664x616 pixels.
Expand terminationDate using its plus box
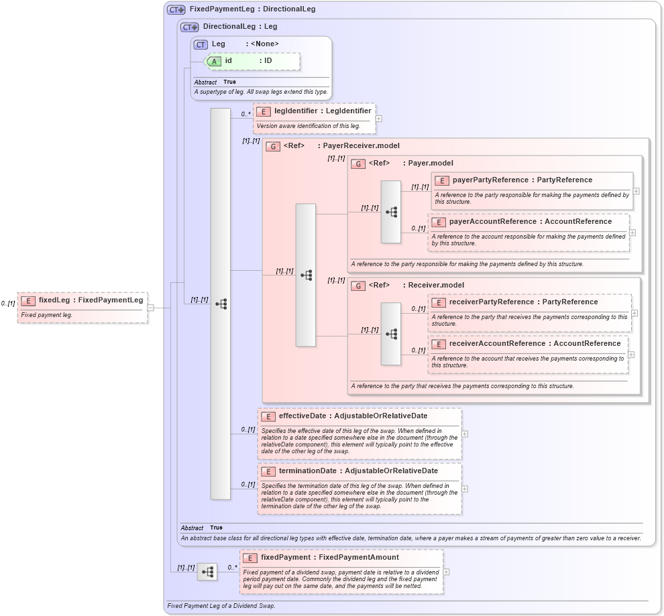coord(465,489)
